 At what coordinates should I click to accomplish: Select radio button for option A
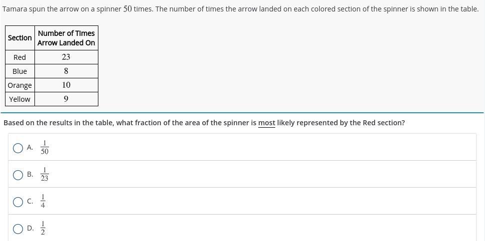[x=18, y=148]
